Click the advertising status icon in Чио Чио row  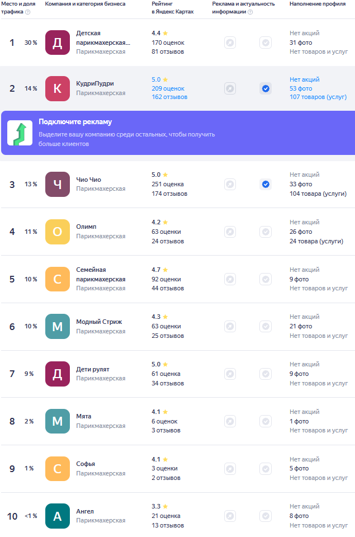(x=230, y=184)
